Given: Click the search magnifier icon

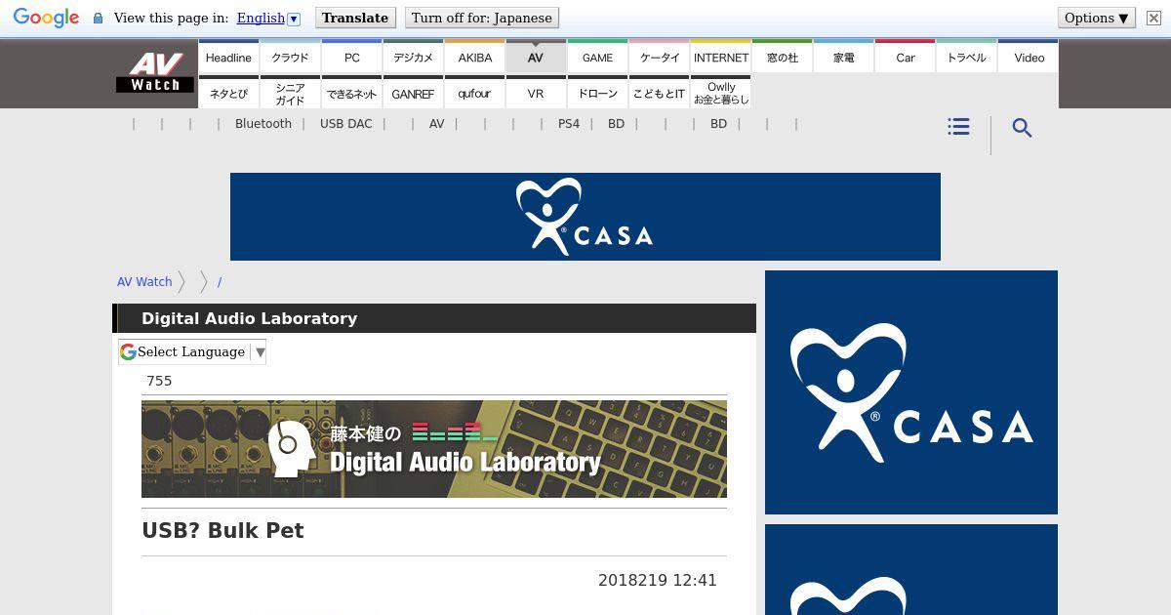Looking at the screenshot, I should (x=1022, y=128).
